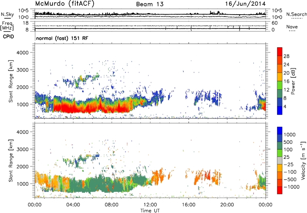Click the 'McMurdo (fitACF)' plot title
The width and height of the screenshot is (307, 213).
coord(64,4)
